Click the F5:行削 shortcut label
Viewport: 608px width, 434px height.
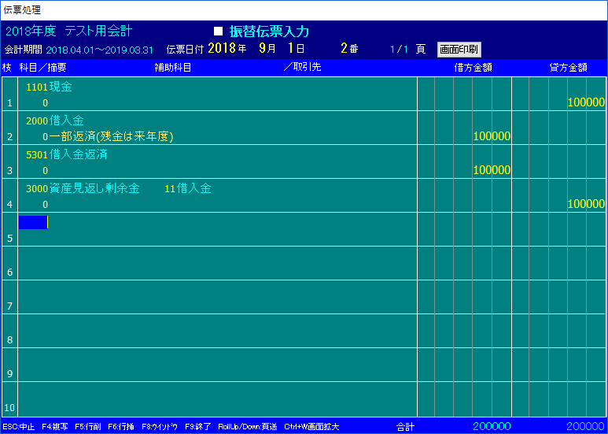tap(88, 427)
